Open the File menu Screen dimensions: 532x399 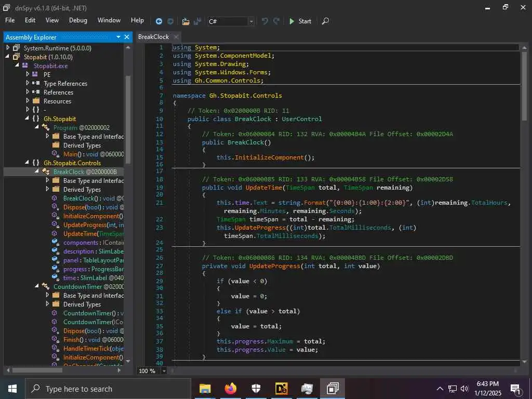tap(10, 20)
